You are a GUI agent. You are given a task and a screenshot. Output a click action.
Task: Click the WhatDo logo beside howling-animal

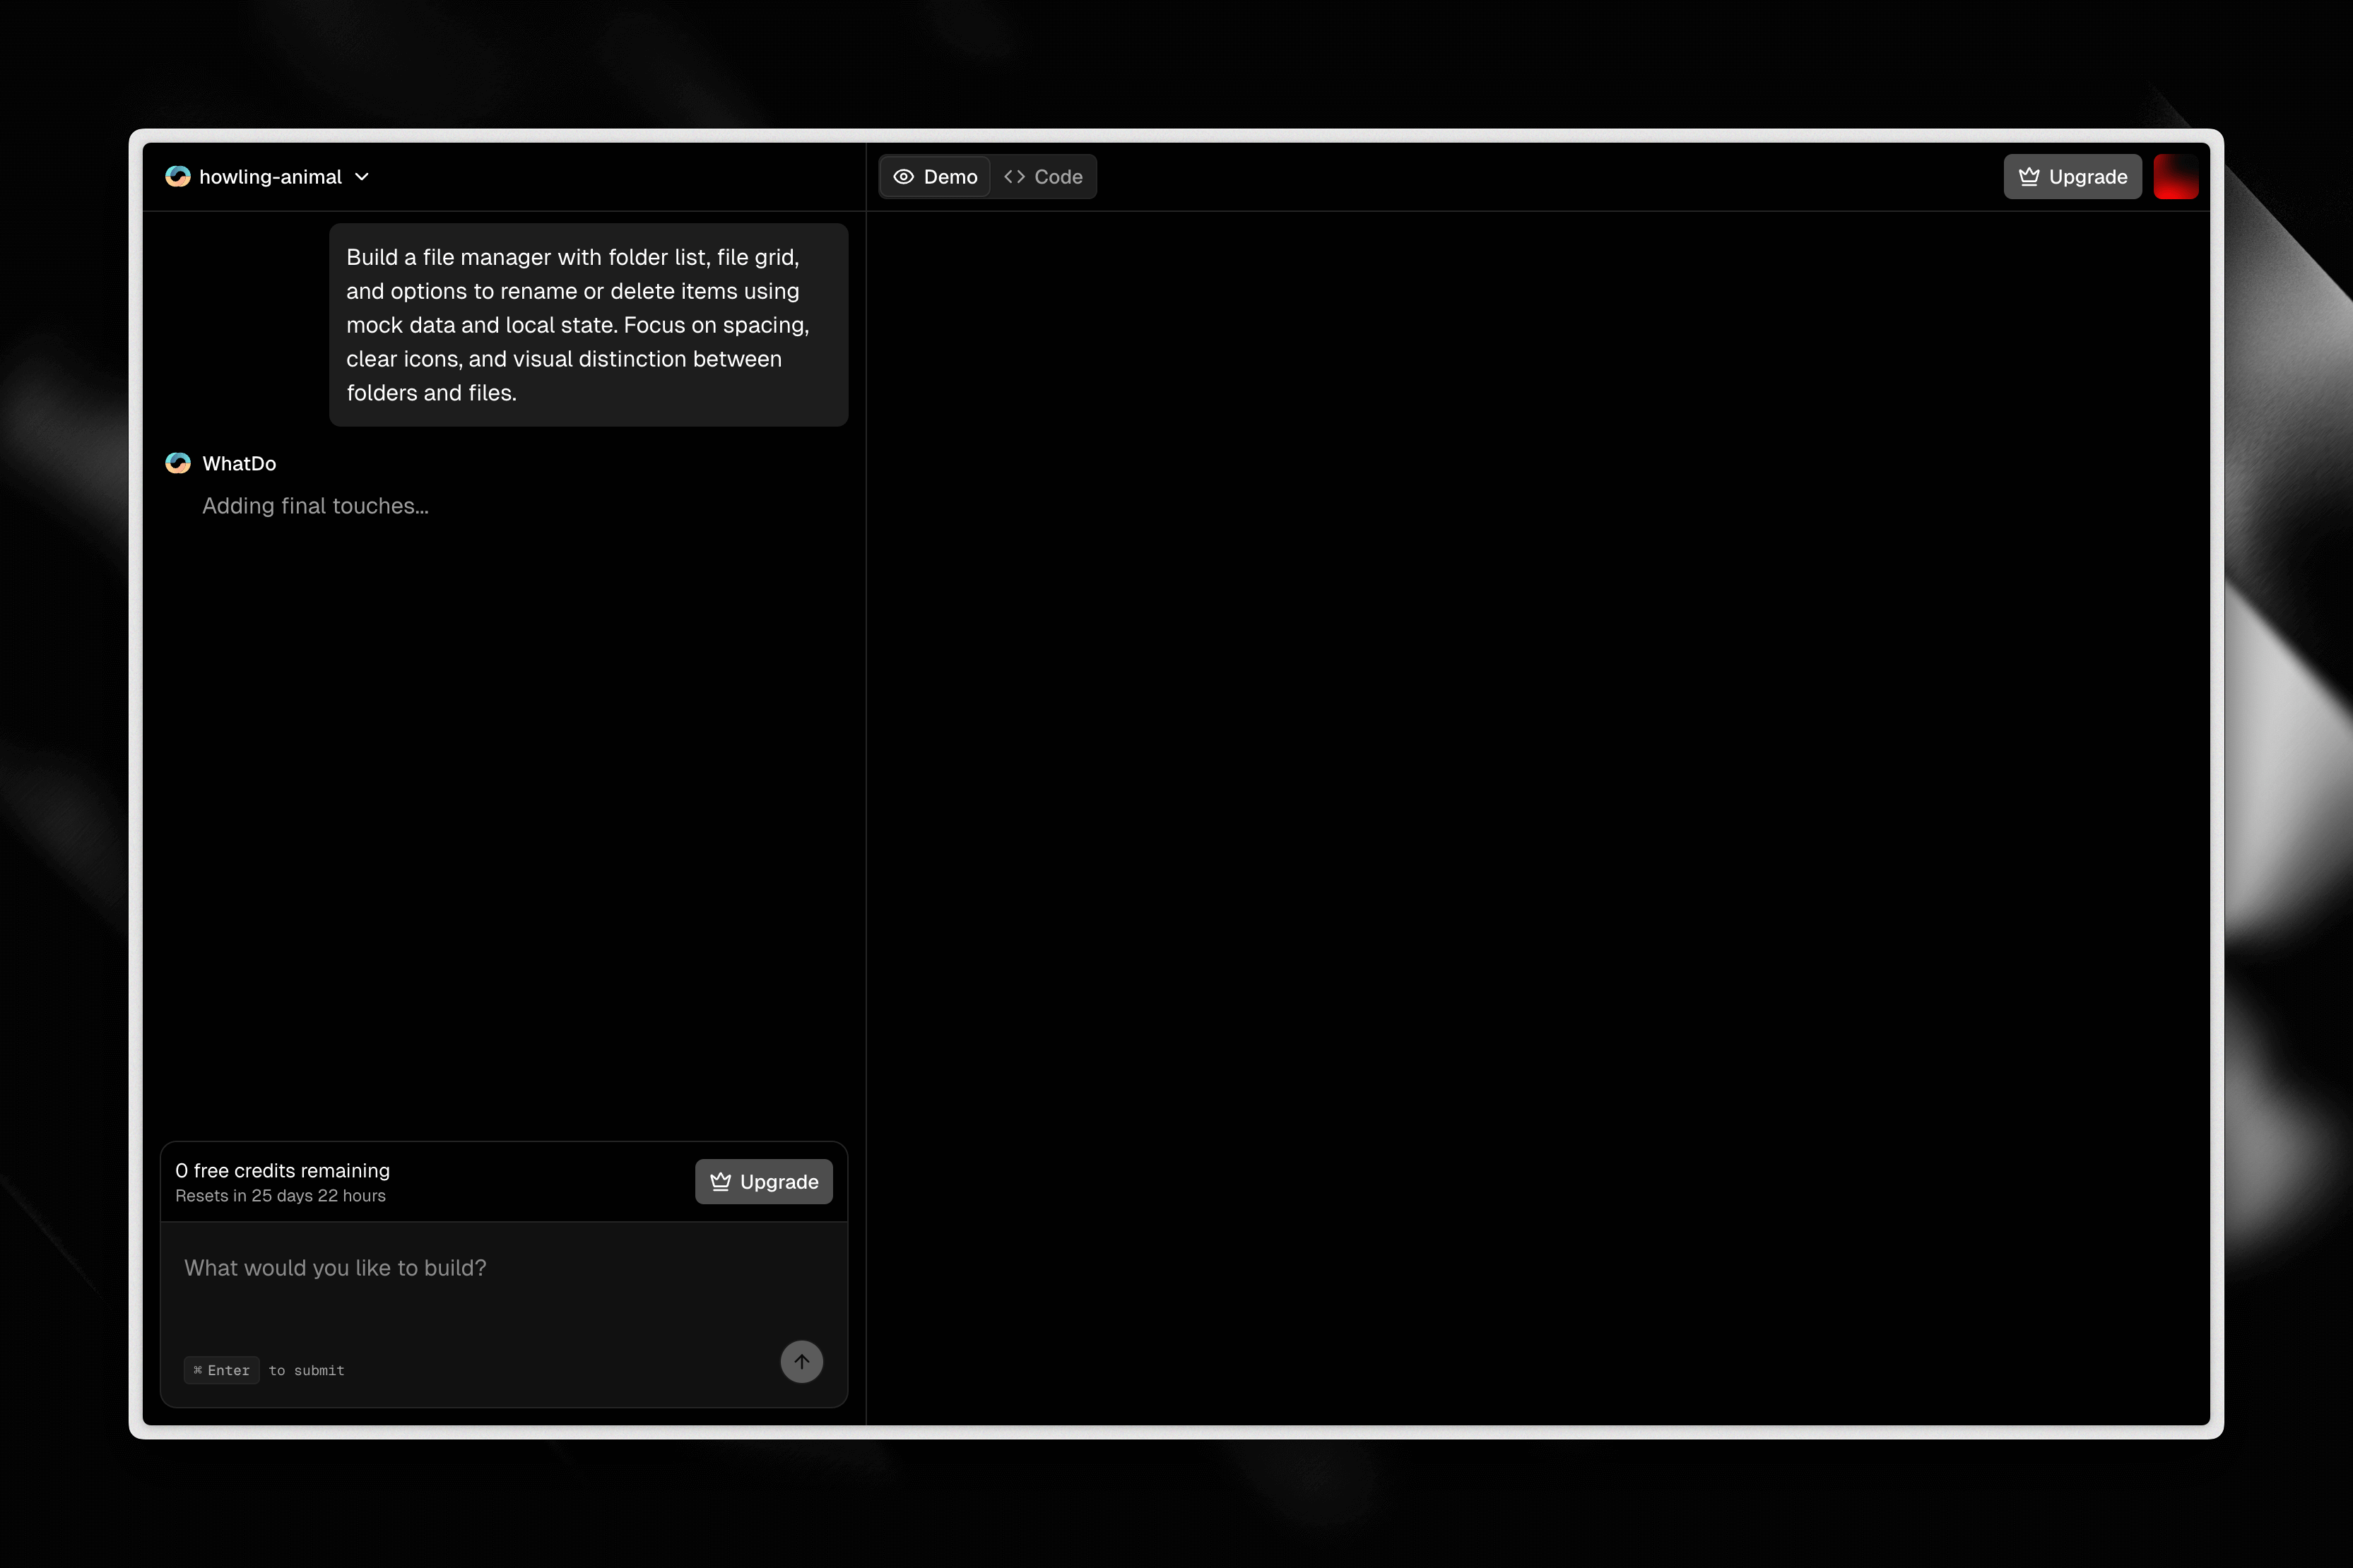tap(178, 177)
